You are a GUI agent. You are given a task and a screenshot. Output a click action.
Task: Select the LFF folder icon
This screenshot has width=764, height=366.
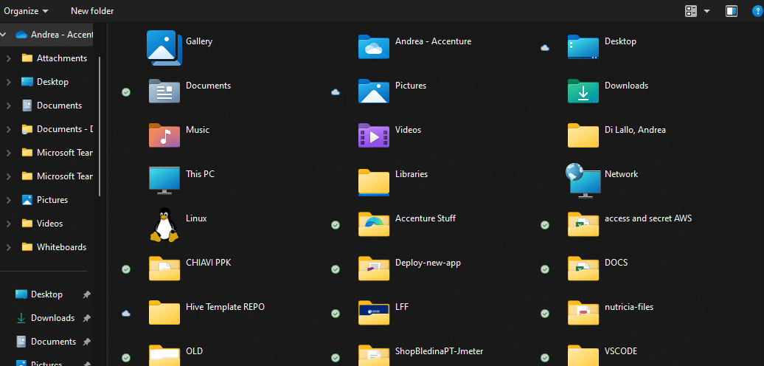pos(374,313)
